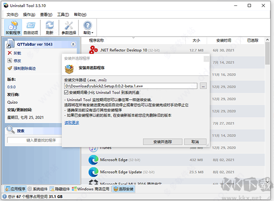Click the search field 键入要查找的程序
The width and height of the screenshot is (274, 201).
[x=34, y=140]
